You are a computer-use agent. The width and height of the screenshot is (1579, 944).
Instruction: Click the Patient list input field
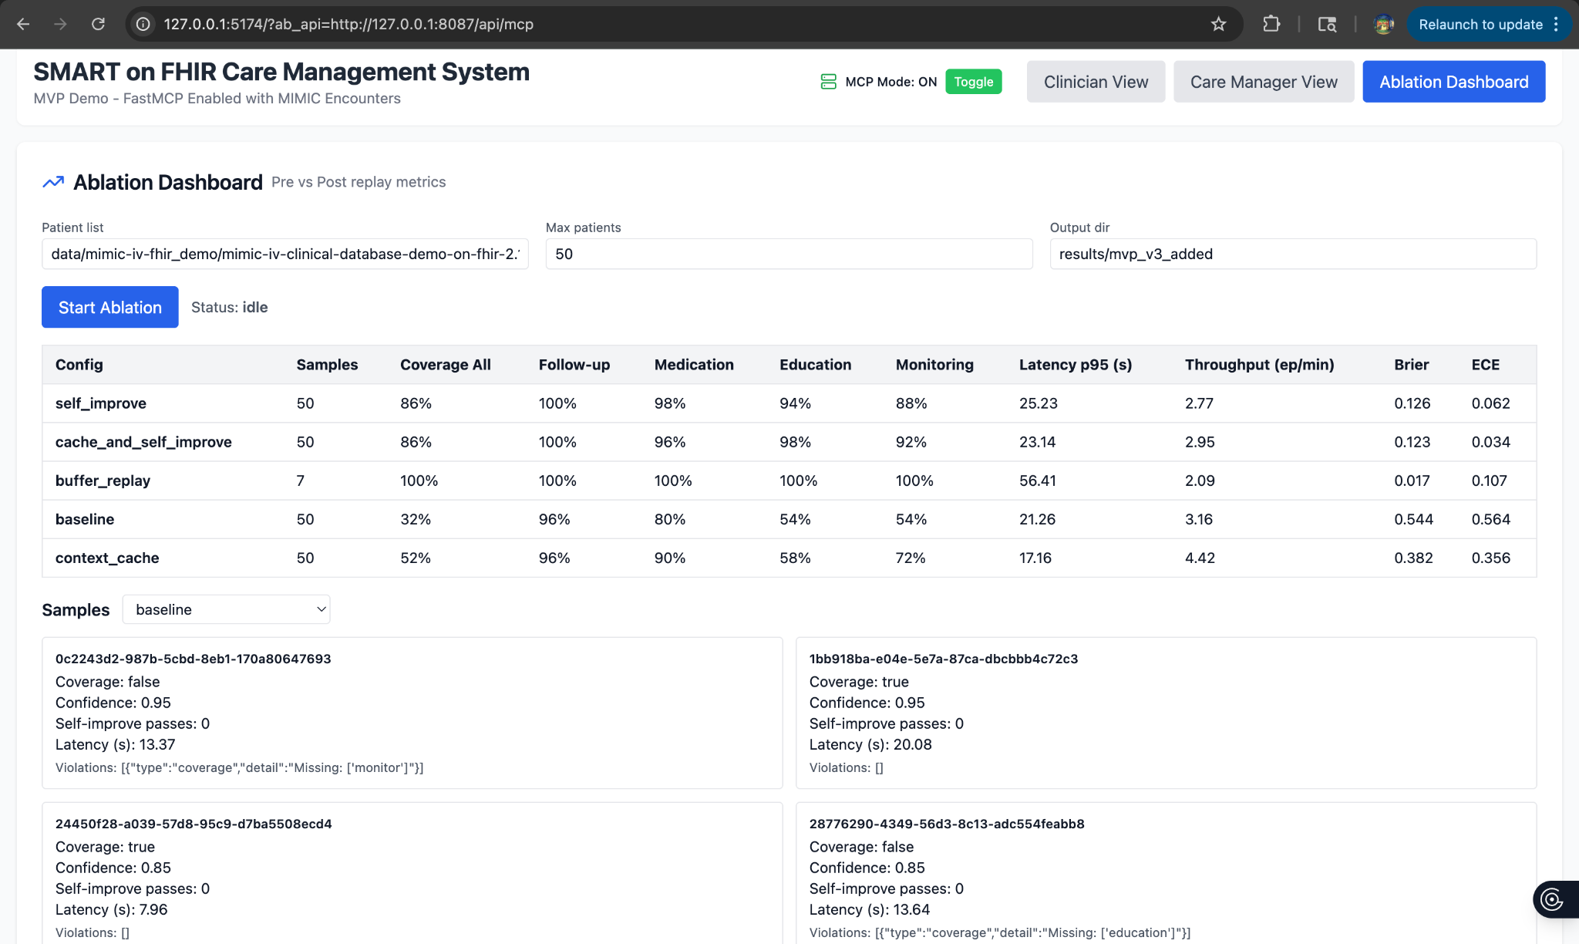285,254
